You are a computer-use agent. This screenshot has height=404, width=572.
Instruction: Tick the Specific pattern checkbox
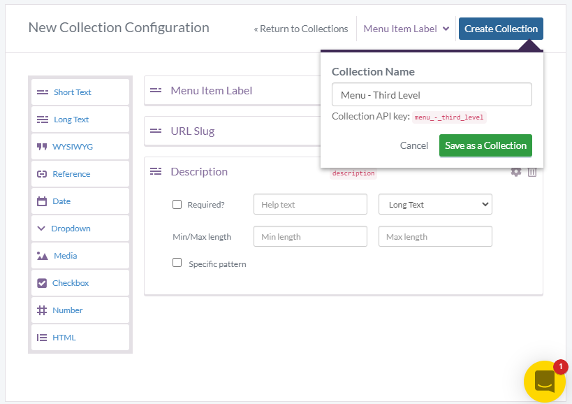[177, 262]
